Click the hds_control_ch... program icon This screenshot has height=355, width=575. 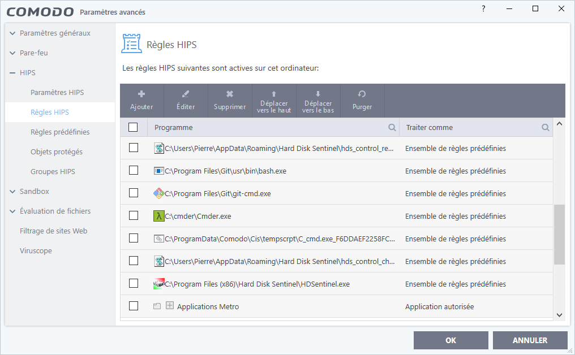(159, 261)
